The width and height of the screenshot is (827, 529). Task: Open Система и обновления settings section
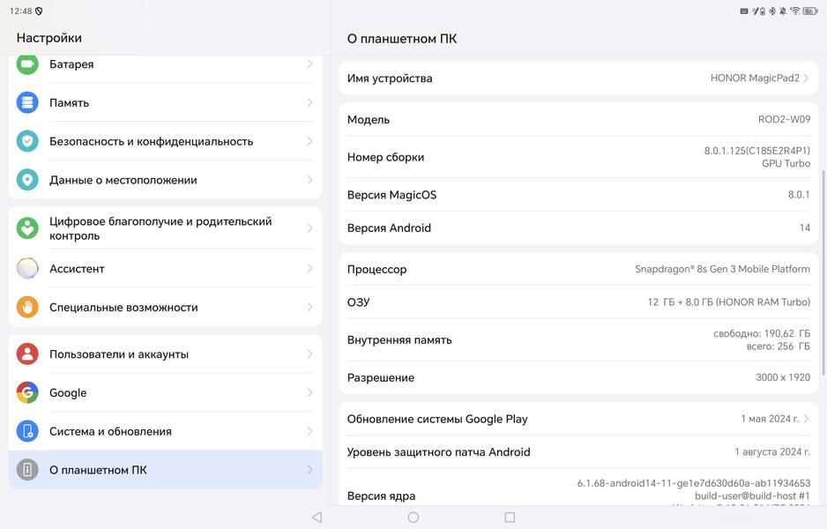point(165,431)
